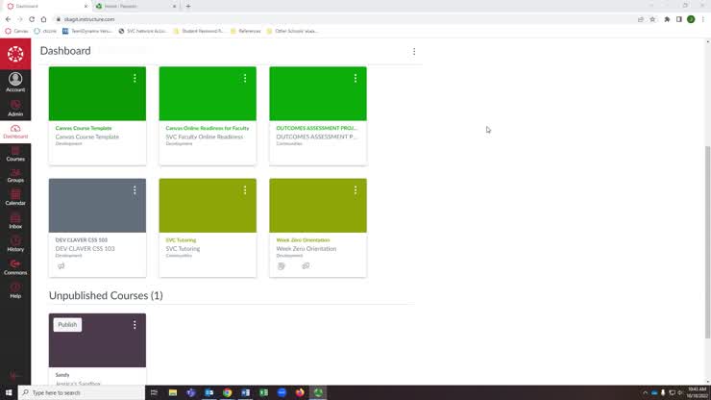Click gray header of DEV CLAVER CSS 103 card

tap(97, 205)
